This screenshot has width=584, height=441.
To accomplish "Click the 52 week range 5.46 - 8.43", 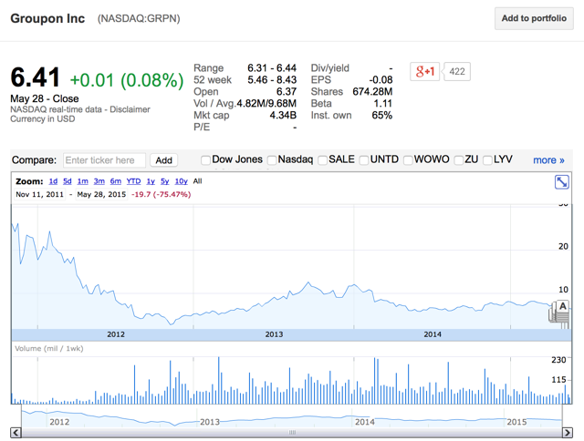I will (272, 80).
